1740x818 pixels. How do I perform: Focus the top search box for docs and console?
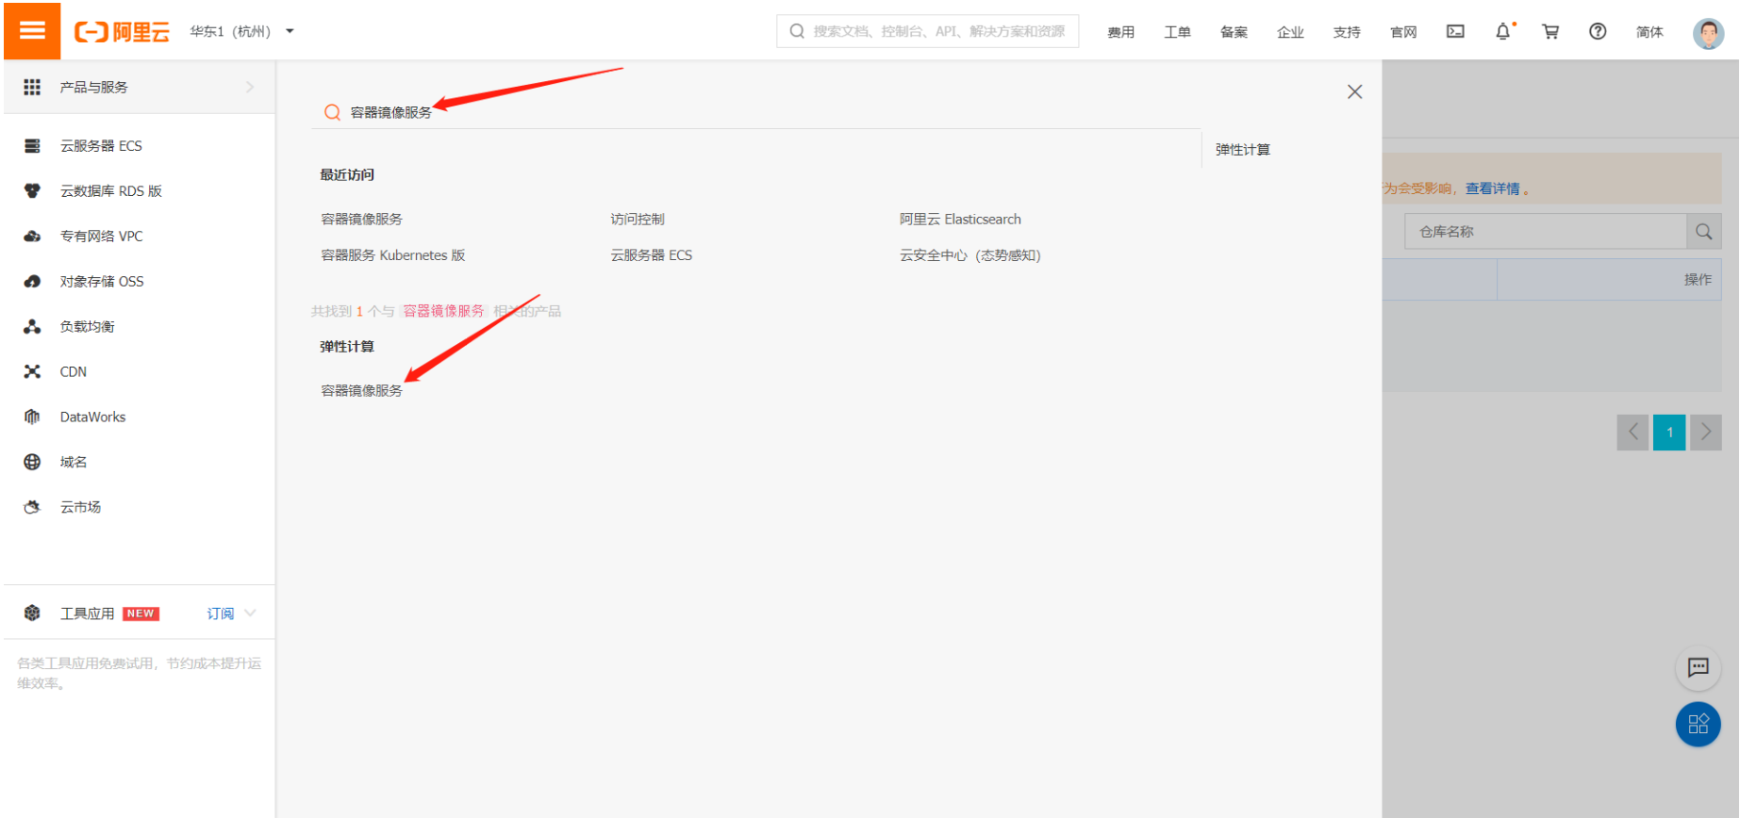click(927, 31)
